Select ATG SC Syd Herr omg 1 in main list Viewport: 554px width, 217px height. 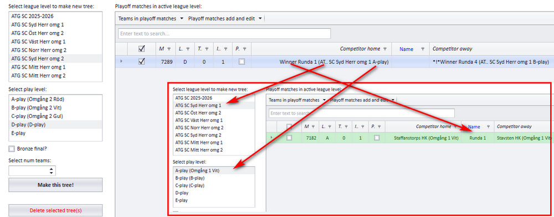[x=55, y=25]
